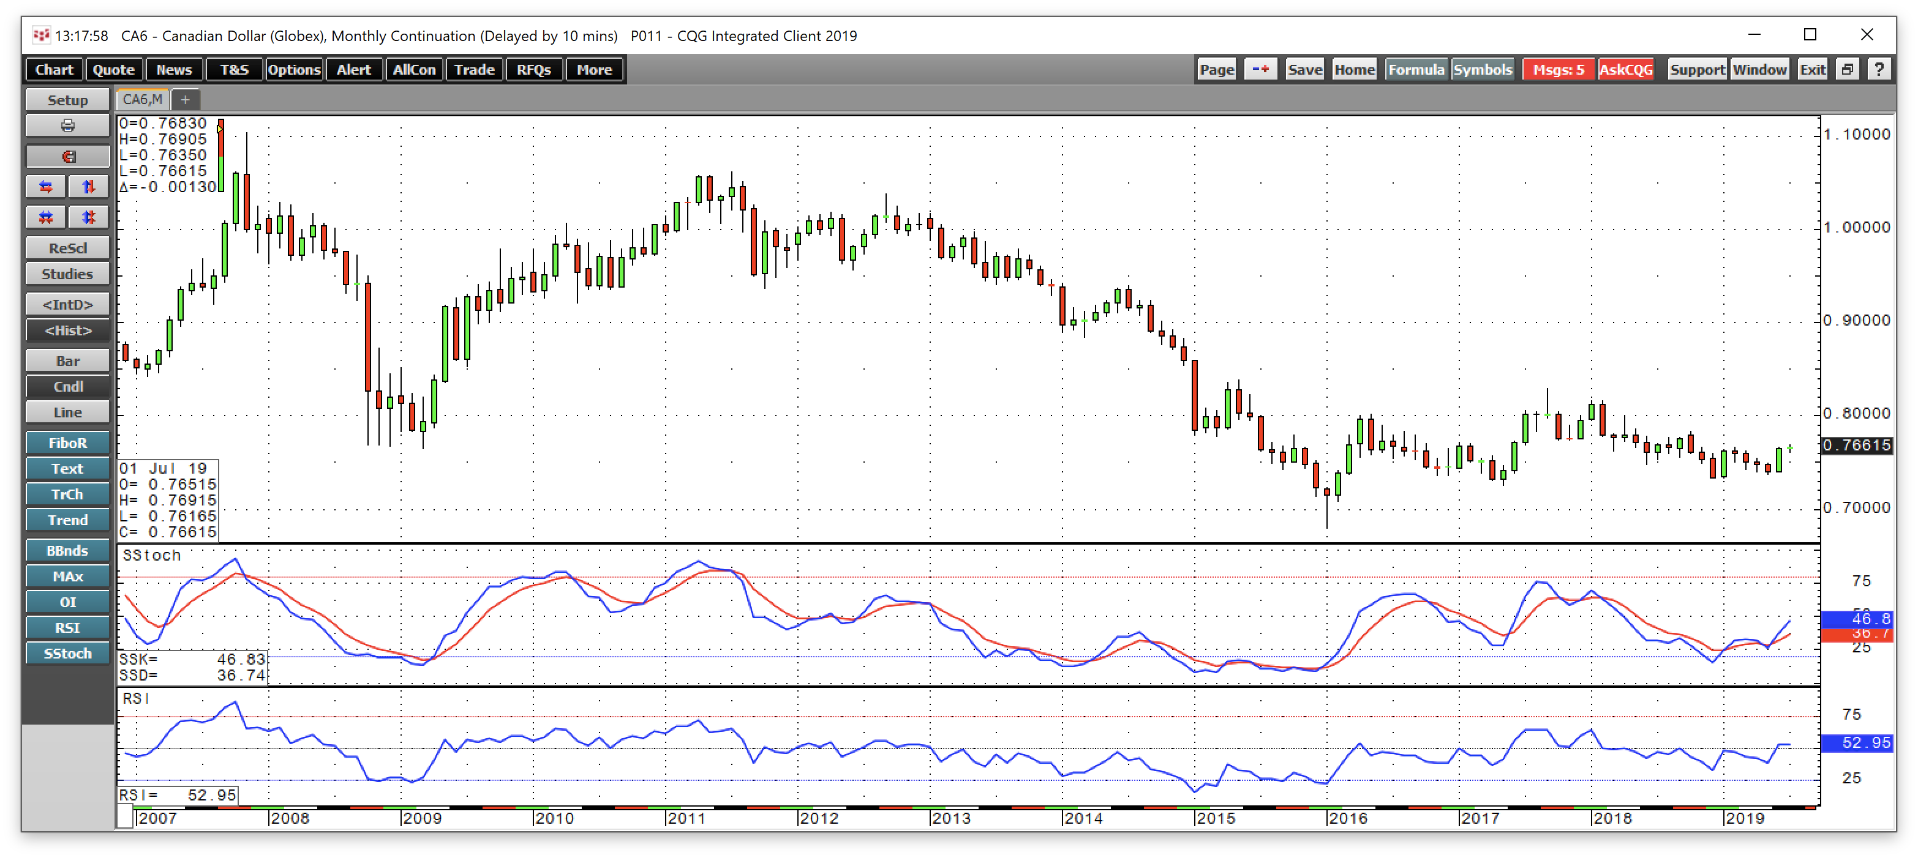Click the page arrow-plus toolbar icon
The width and height of the screenshot is (1918, 858).
pyautogui.click(x=1260, y=69)
